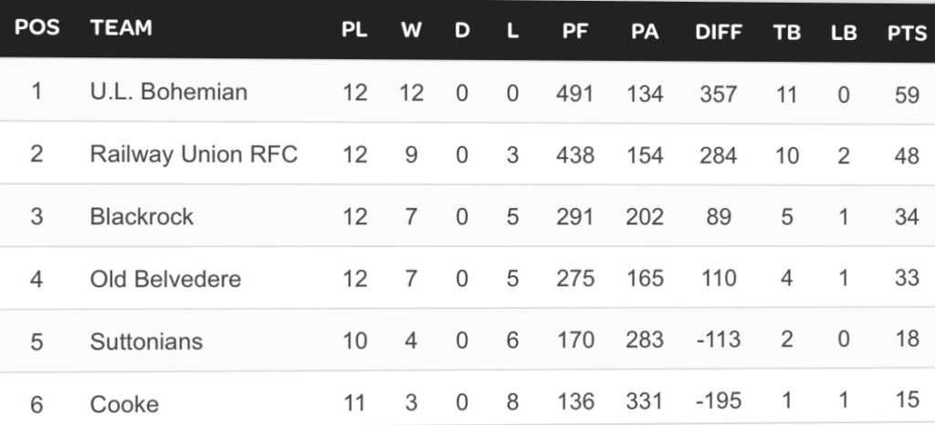
Task: Click Railway Union's 284 points difference
Action: click(x=718, y=155)
